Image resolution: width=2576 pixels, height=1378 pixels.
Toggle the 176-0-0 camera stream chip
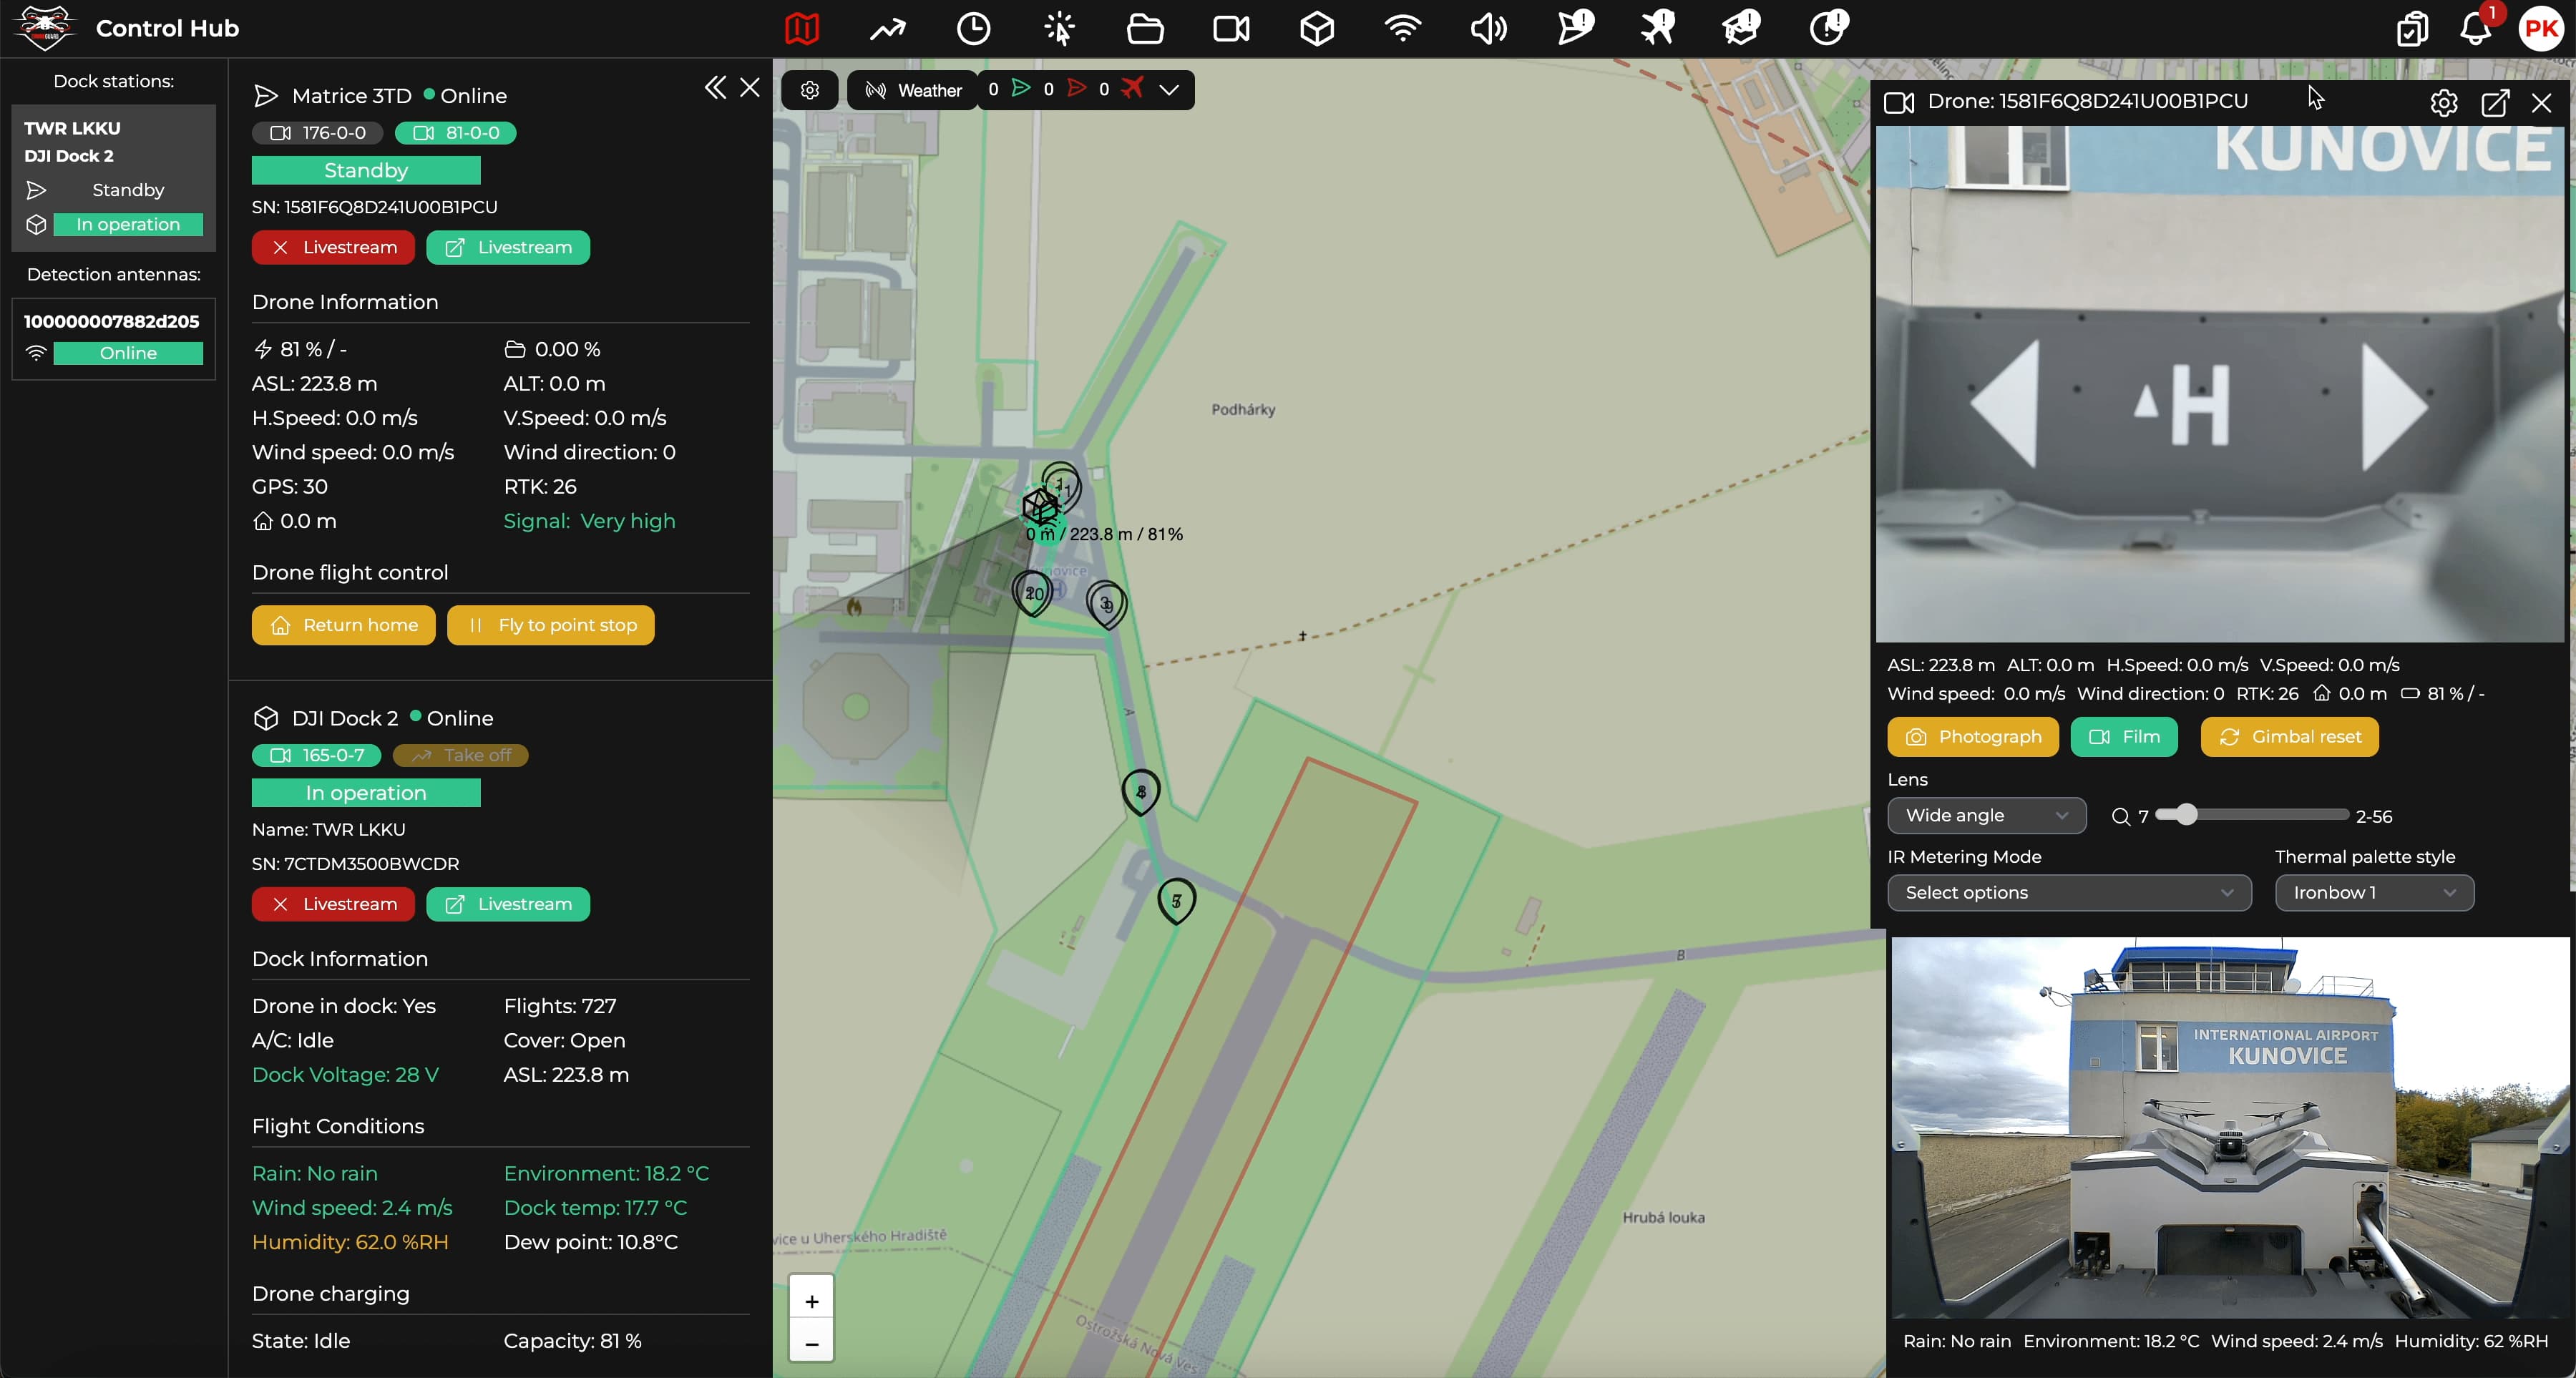318,133
